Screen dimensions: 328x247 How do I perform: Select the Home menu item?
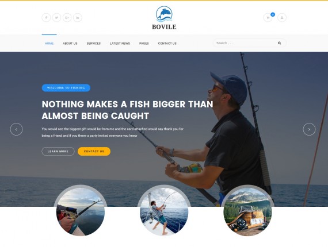point(49,44)
